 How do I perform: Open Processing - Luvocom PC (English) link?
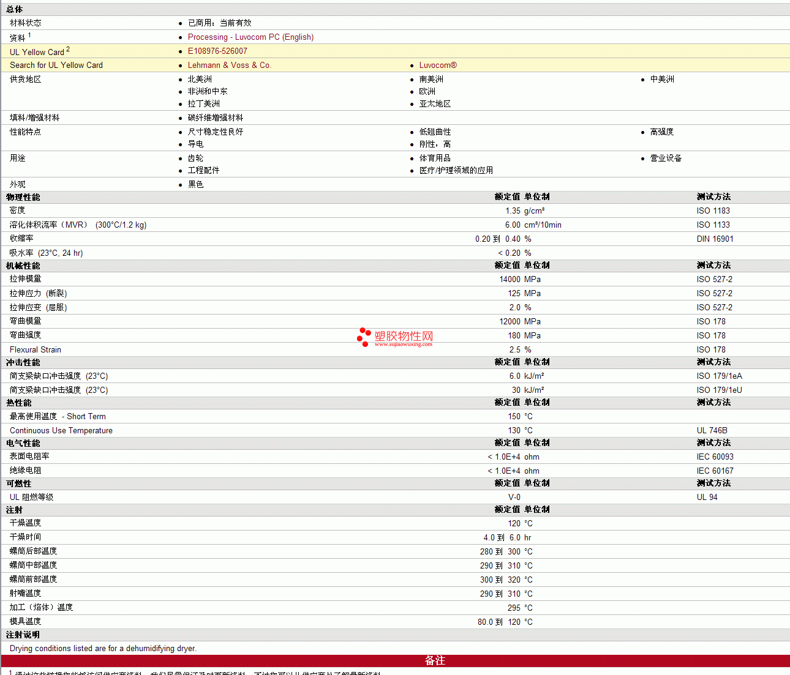click(250, 37)
